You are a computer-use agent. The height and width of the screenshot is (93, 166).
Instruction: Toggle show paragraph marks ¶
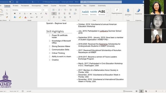(x=70, y=17)
